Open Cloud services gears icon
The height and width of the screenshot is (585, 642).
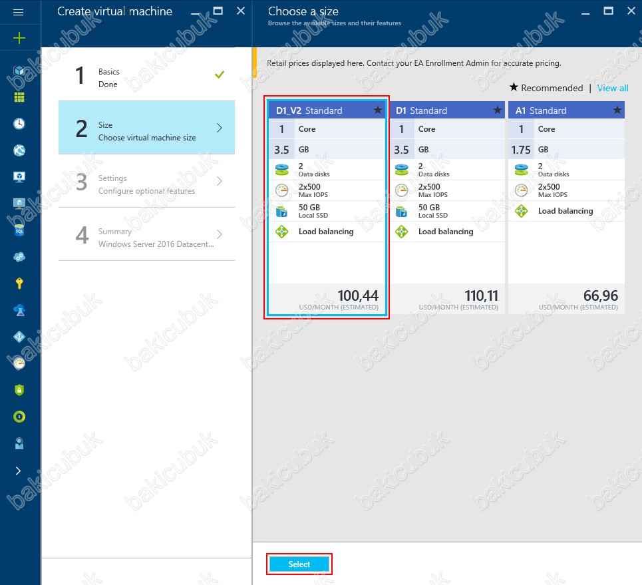coord(19,257)
